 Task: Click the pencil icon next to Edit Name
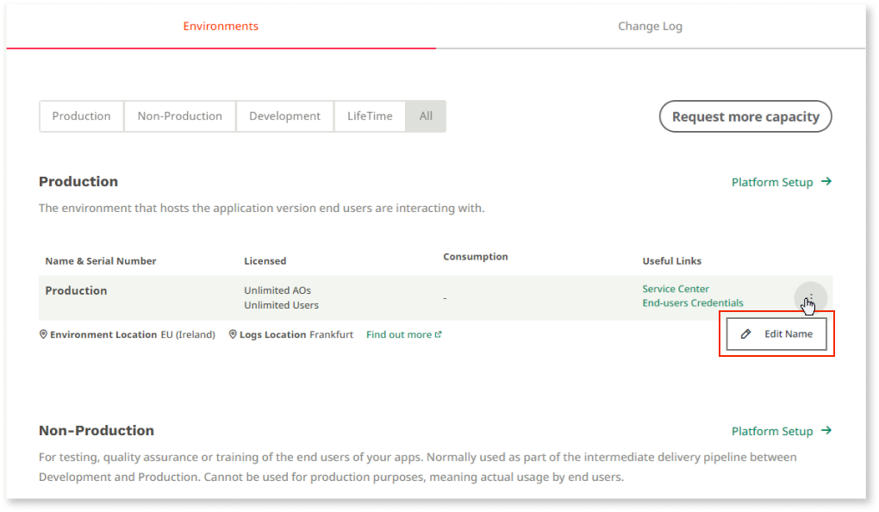point(746,333)
